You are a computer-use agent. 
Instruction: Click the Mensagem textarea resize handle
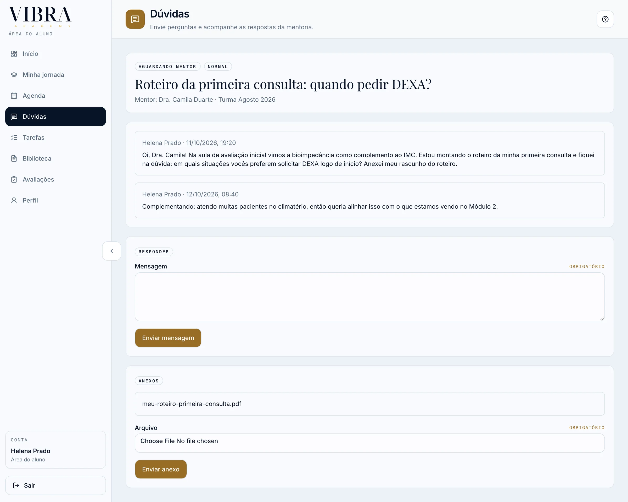pos(602,318)
